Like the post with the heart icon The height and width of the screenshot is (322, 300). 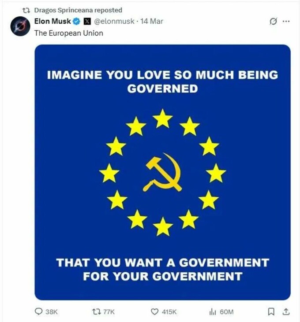154,312
